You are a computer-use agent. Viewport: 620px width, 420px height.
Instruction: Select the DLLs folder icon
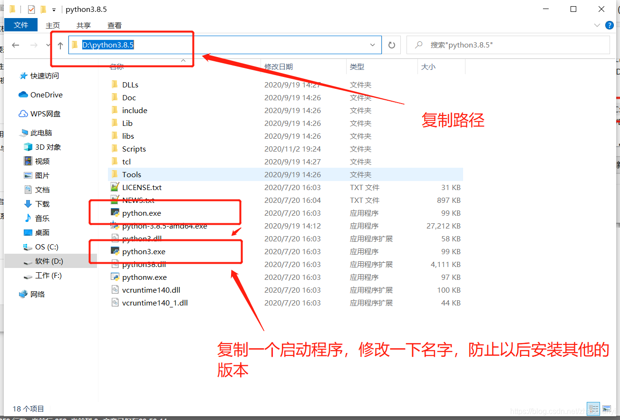point(115,85)
